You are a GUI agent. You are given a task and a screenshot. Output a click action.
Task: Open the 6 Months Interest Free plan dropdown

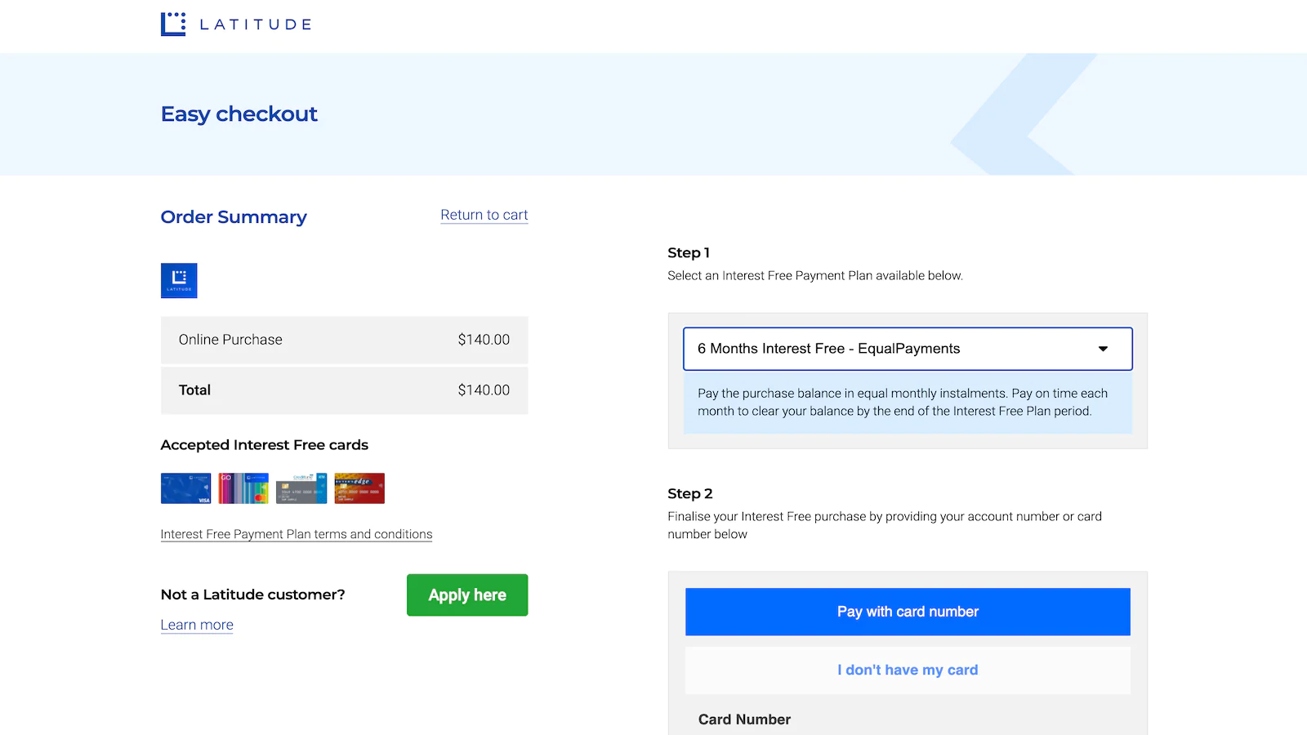[x=908, y=349]
